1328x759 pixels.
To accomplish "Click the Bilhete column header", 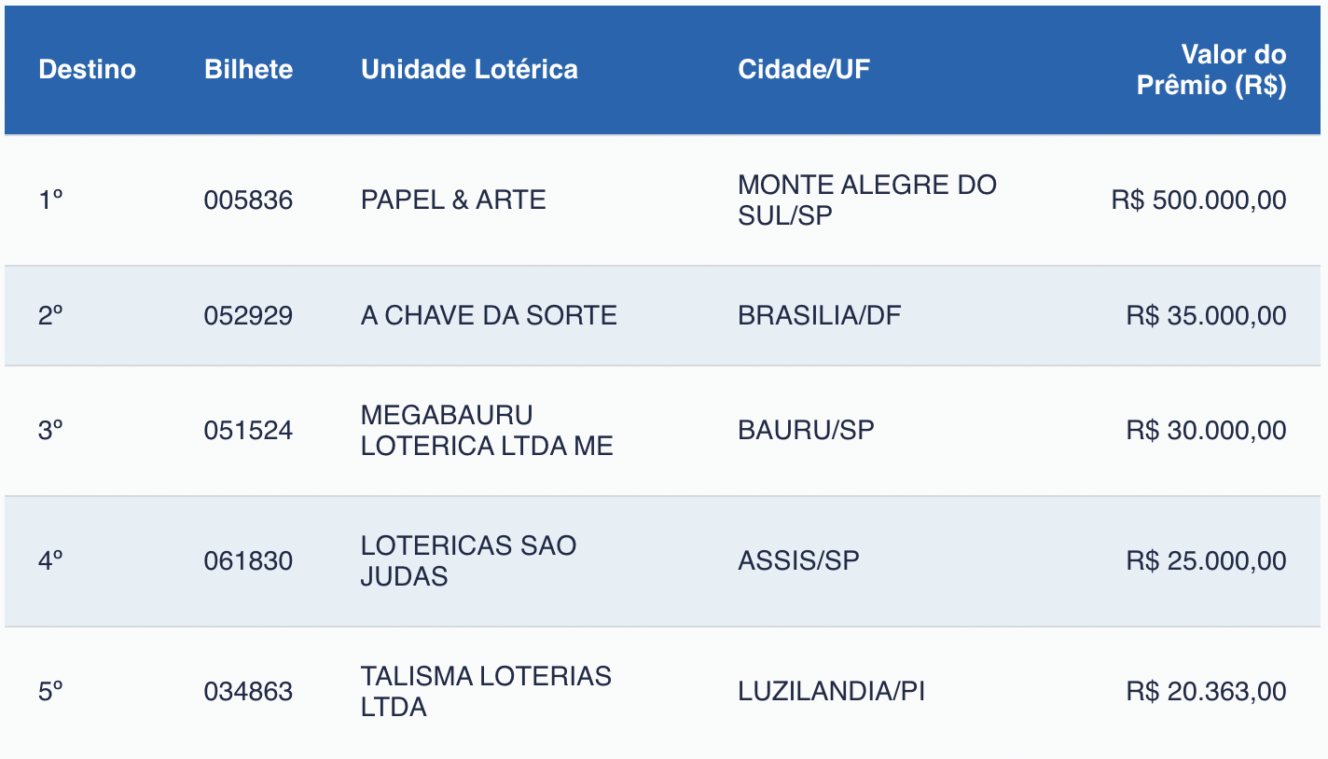I will [248, 69].
